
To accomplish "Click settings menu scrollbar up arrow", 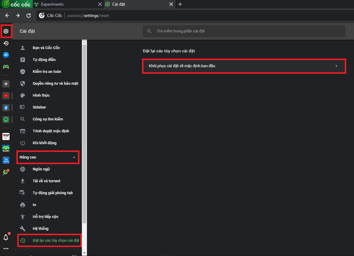I will pos(85,42).
